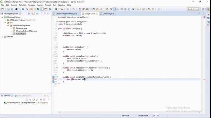
Task: Maximize the Package Explorer panel
Action: (48, 13)
